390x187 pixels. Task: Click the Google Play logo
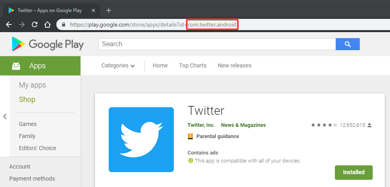point(48,44)
